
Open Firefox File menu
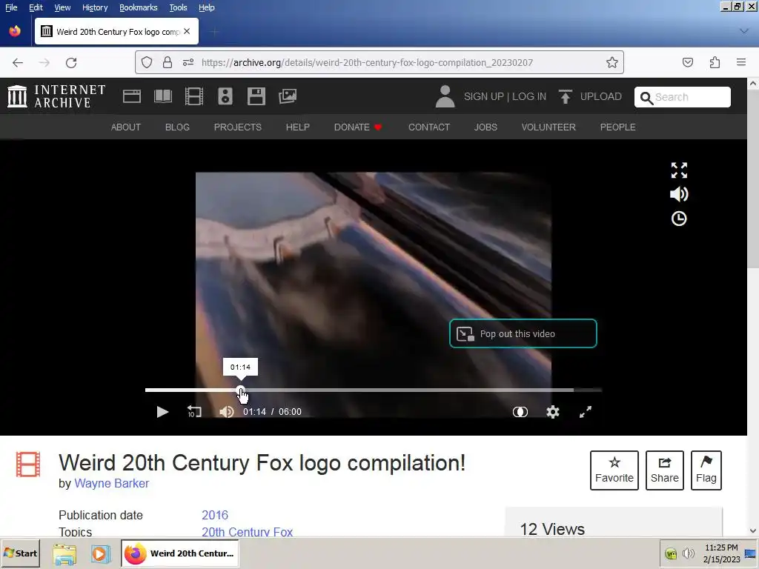(11, 7)
